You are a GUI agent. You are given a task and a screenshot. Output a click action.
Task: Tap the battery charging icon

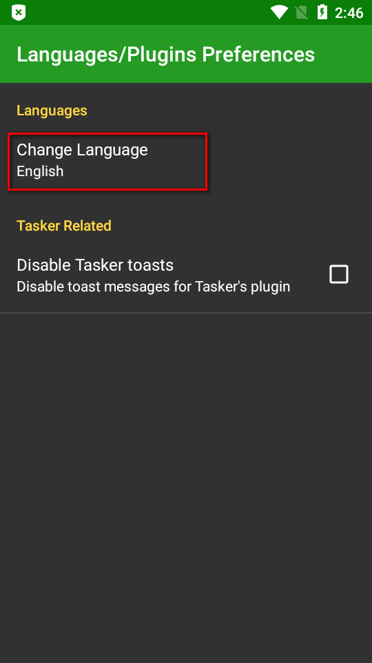[x=322, y=12]
